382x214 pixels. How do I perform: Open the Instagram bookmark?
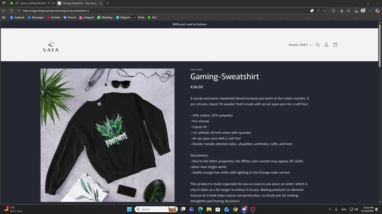(x=87, y=18)
